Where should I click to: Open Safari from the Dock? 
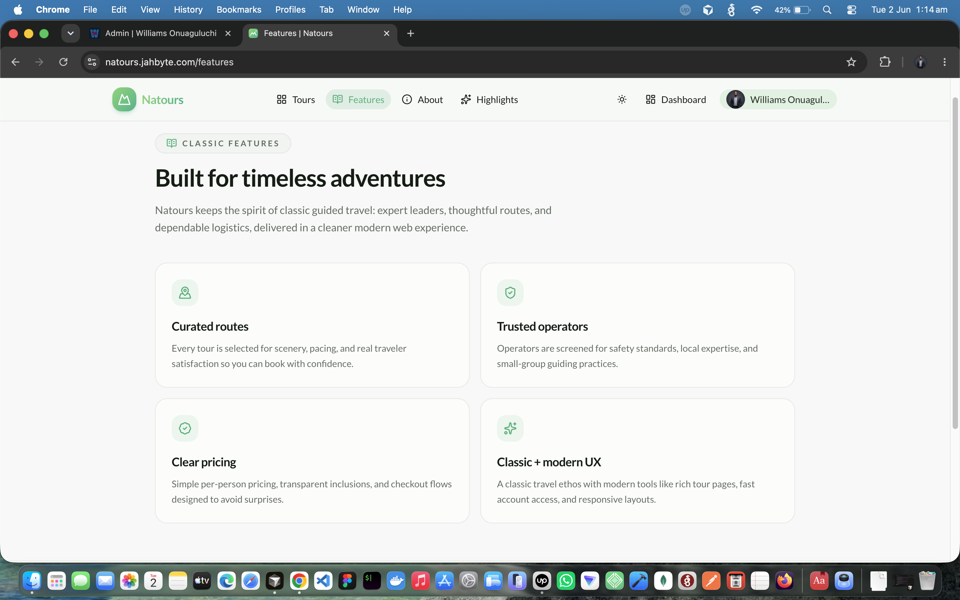pos(251,581)
